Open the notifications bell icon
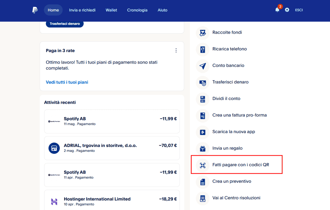This screenshot has width=330, height=210. click(x=277, y=10)
